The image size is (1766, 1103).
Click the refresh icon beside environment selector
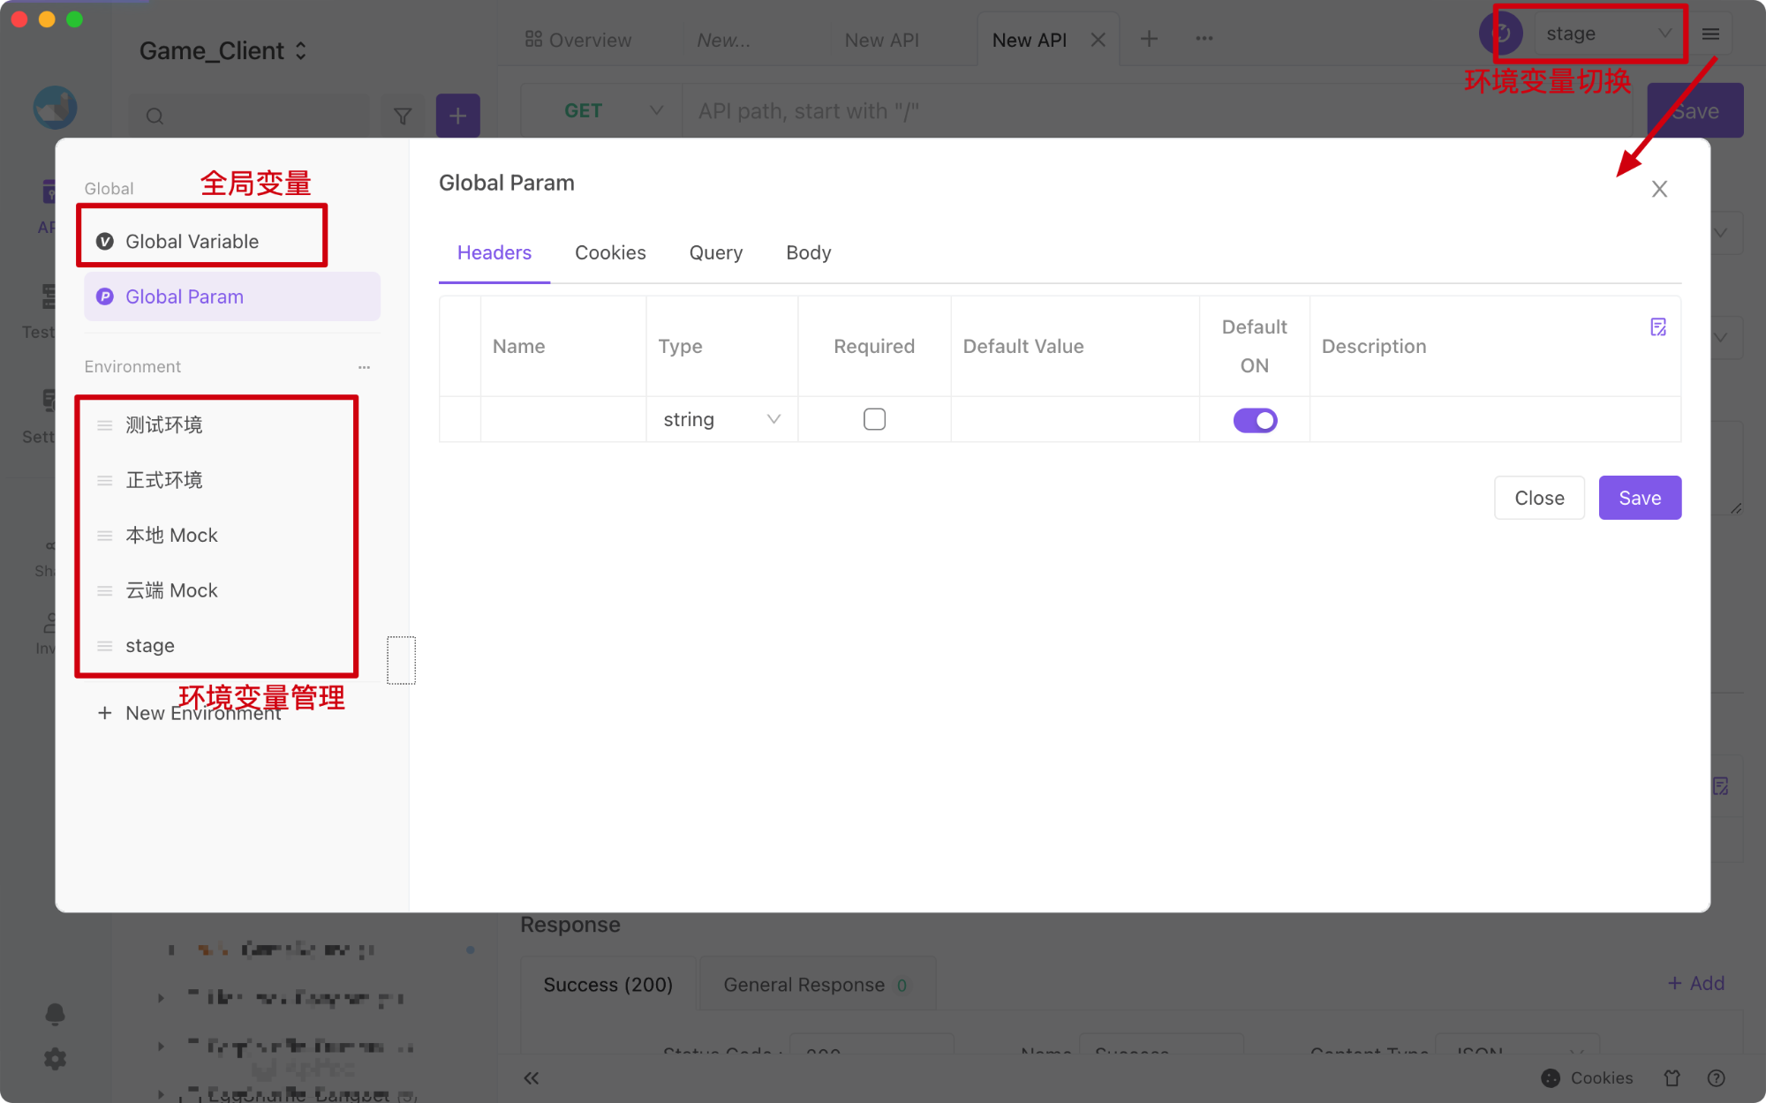[x=1500, y=34]
